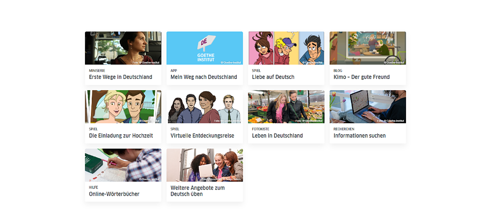Follow the Erste Wege in Deutschland link
Viewport: 491px width, 213px height.
pyautogui.click(x=120, y=77)
